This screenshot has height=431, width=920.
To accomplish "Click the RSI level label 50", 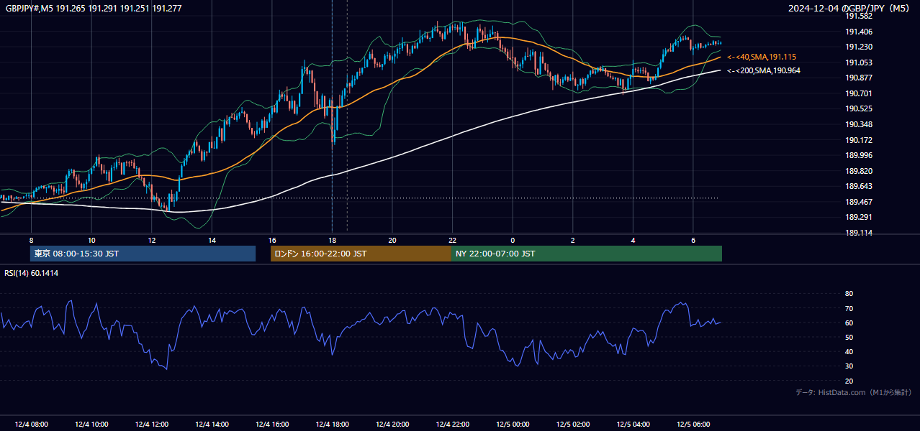I will tap(849, 337).
